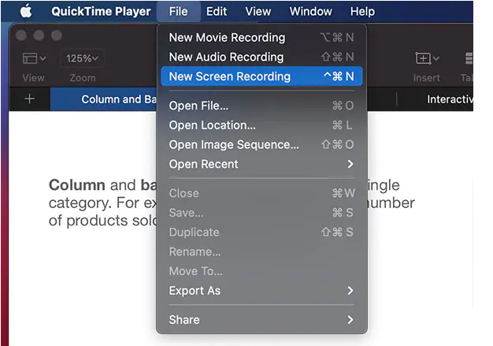Open the QuickTime Player app menu
This screenshot has width=493, height=346.
pyautogui.click(x=101, y=12)
